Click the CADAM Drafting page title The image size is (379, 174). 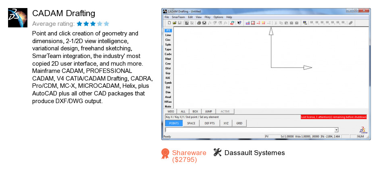pos(64,13)
